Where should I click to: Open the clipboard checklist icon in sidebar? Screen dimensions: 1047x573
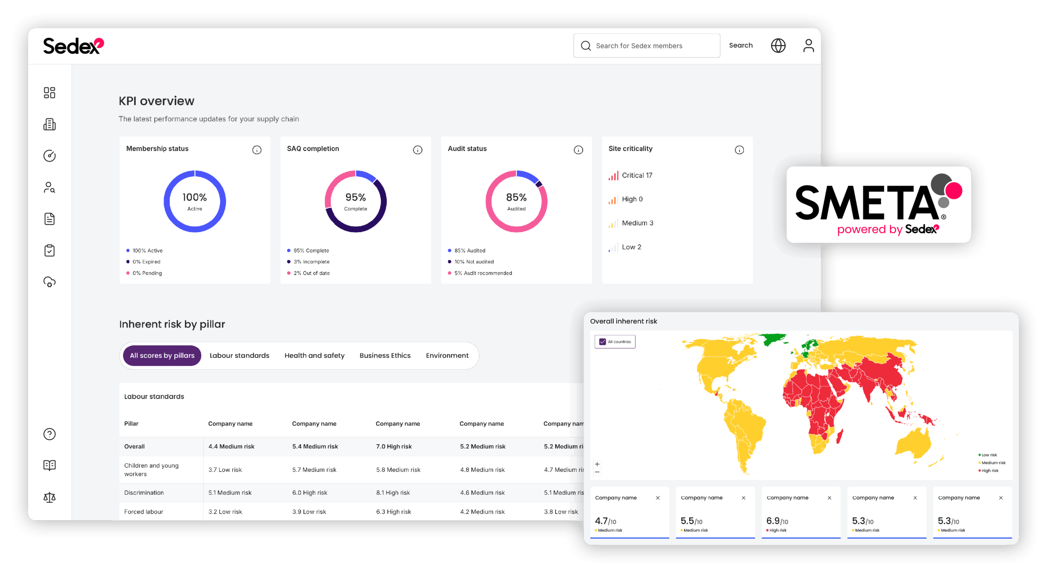coord(49,250)
